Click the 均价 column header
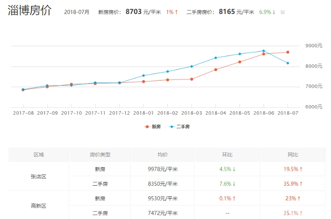331x219 pixels. 163,155
